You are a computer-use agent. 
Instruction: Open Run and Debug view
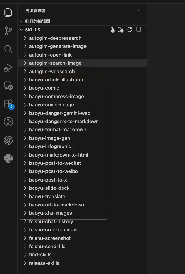click(8, 68)
